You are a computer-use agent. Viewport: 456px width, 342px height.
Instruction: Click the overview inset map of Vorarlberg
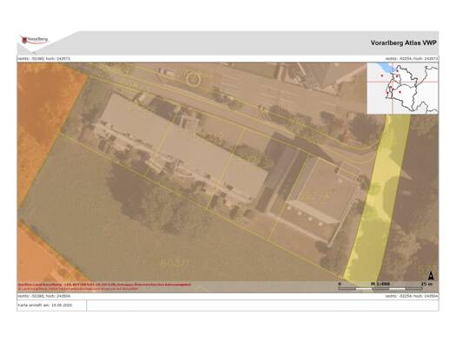[402, 89]
